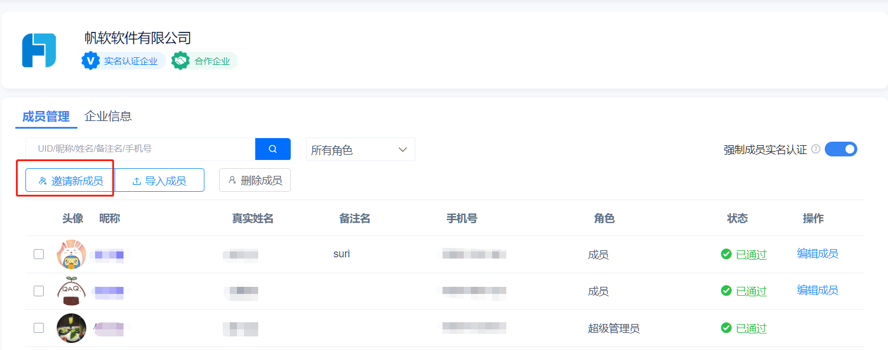888x350 pixels.
Task: Open the 超级管理员 row avatar
Action: [71, 328]
